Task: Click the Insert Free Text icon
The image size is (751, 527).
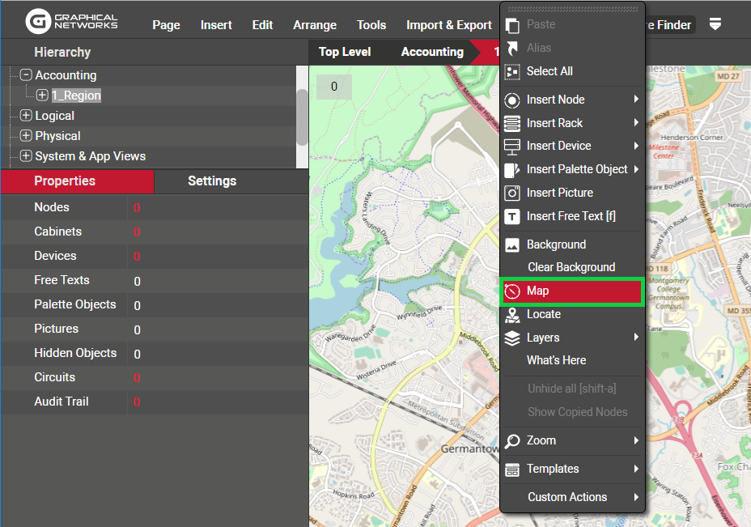Action: pos(511,216)
